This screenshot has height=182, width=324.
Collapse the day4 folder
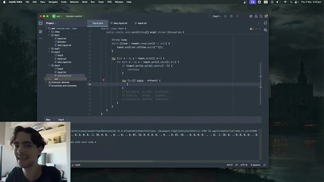pos(49,65)
